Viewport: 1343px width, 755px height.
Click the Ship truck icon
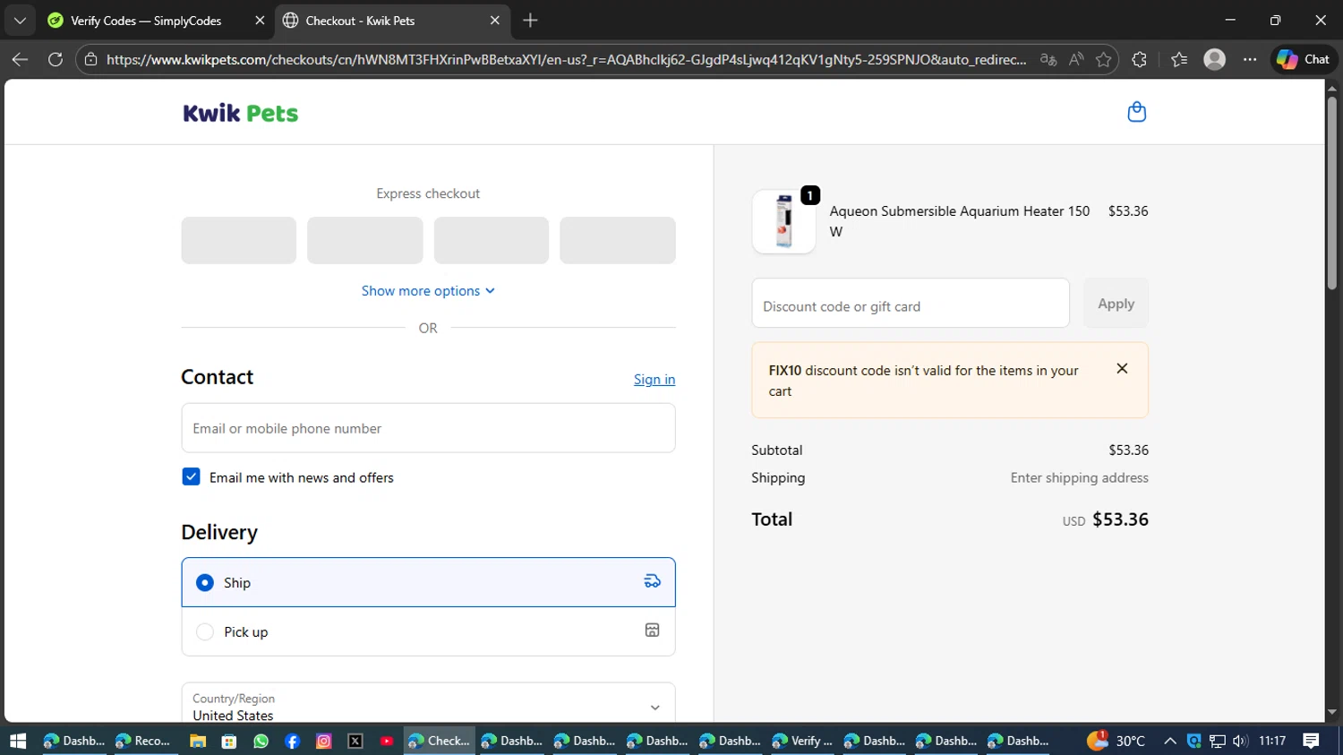[x=652, y=581]
